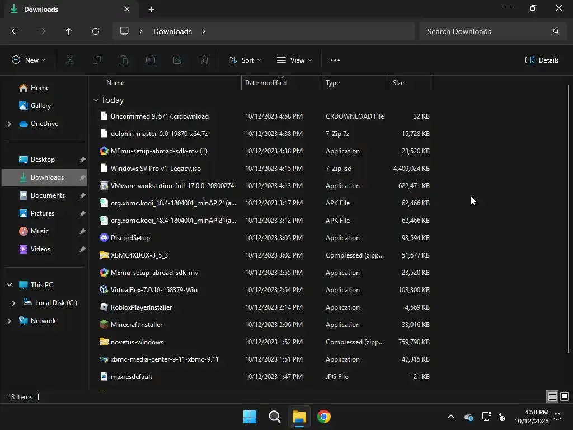This screenshot has width=573, height=430.
Task: Select the RobloxPlayerInstaller icon
Action: (104, 307)
